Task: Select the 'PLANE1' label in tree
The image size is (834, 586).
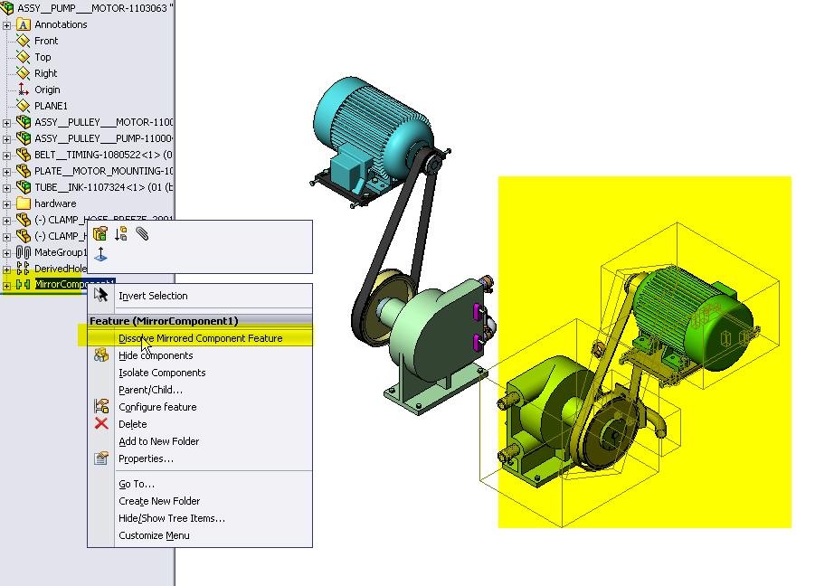Action: (51, 106)
